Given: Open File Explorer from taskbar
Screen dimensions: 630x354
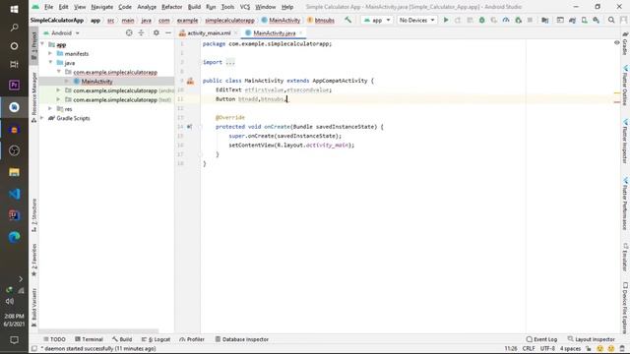Looking at the screenshot, I should 14,173.
